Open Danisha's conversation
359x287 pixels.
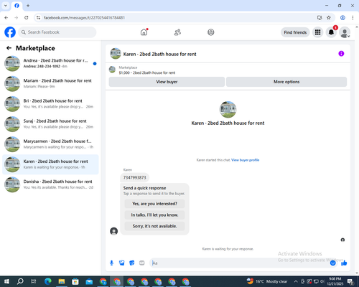pos(50,184)
